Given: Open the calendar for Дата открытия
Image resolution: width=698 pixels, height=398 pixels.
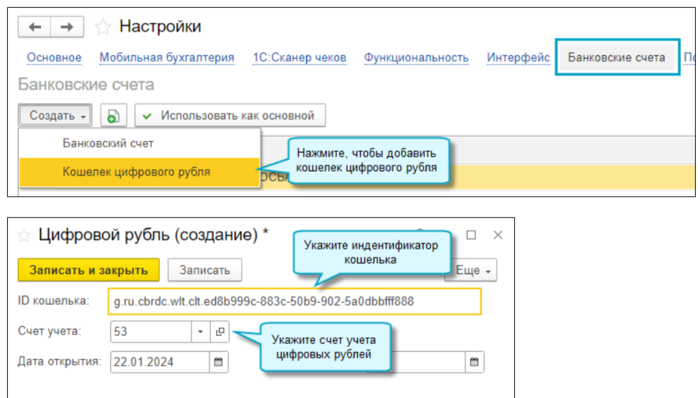Looking at the screenshot, I should pyautogui.click(x=218, y=362).
